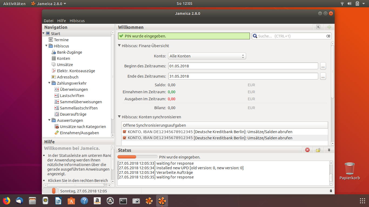Click 'Offene Synchronisierungsaufgaben' column header
Image resolution: width=369 pixels, height=207 pixels.
[225, 125]
